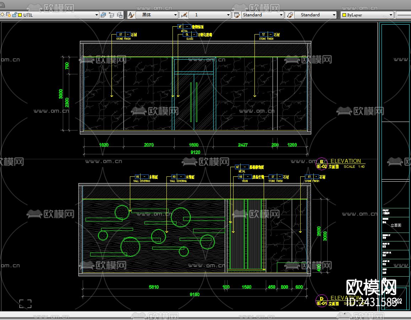Select the 9120 overall dimension text

(x=195, y=152)
